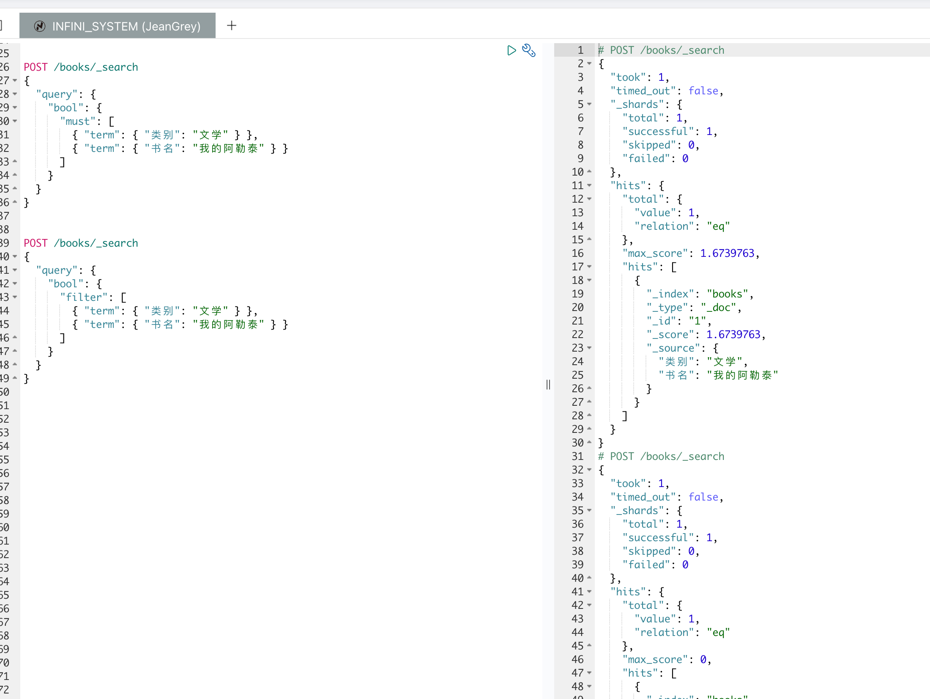
Task: Open the wrench tools icon
Action: tap(528, 50)
